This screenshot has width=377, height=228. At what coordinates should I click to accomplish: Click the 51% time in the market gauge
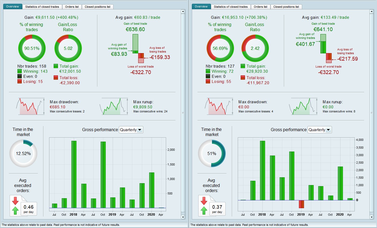212,153
